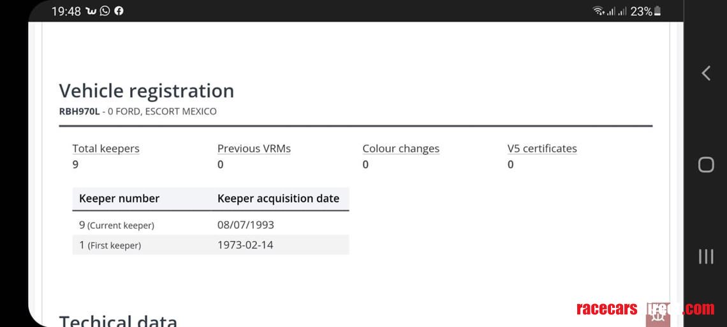Select the current keeper row

210,225
